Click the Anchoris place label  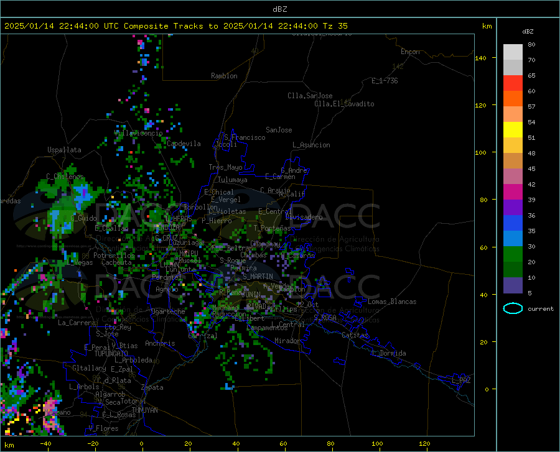(160, 343)
